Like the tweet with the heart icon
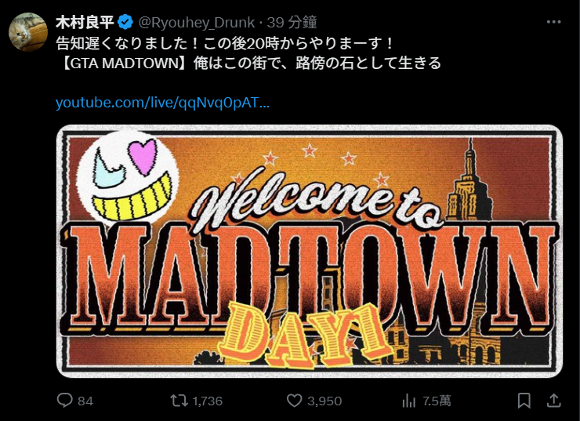 click(295, 401)
